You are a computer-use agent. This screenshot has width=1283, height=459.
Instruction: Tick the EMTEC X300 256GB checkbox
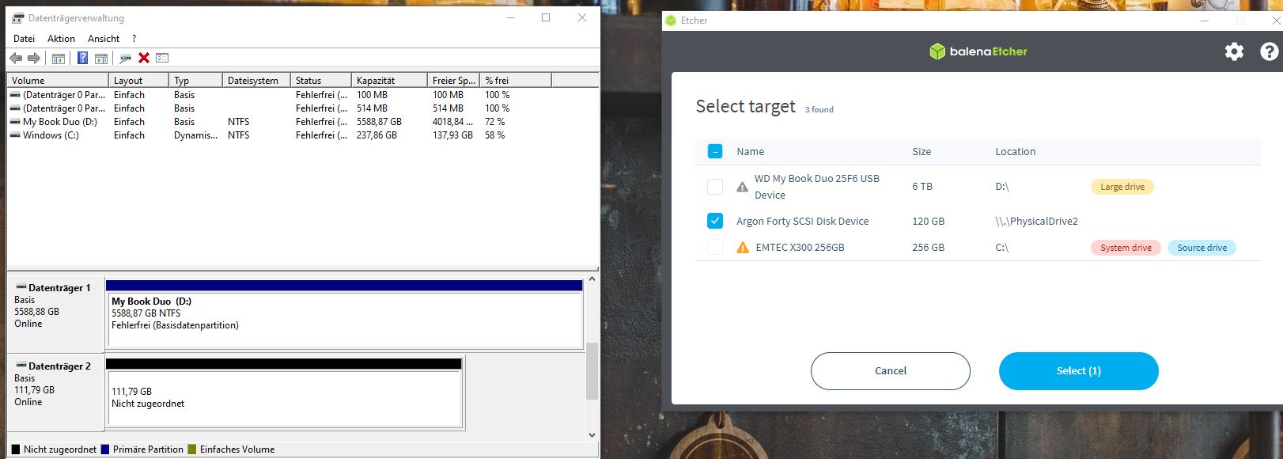coord(715,248)
